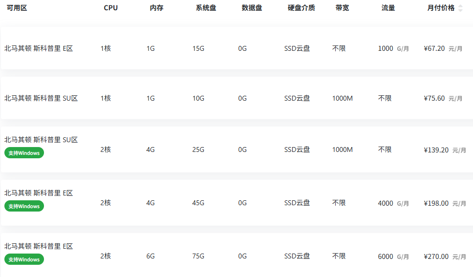
Task: Click the 支持Windows badge in the 25G row
Action: (24, 153)
